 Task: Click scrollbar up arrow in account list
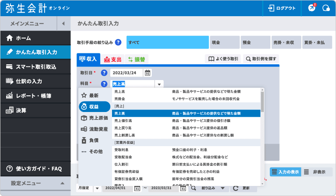[x=262, y=90]
